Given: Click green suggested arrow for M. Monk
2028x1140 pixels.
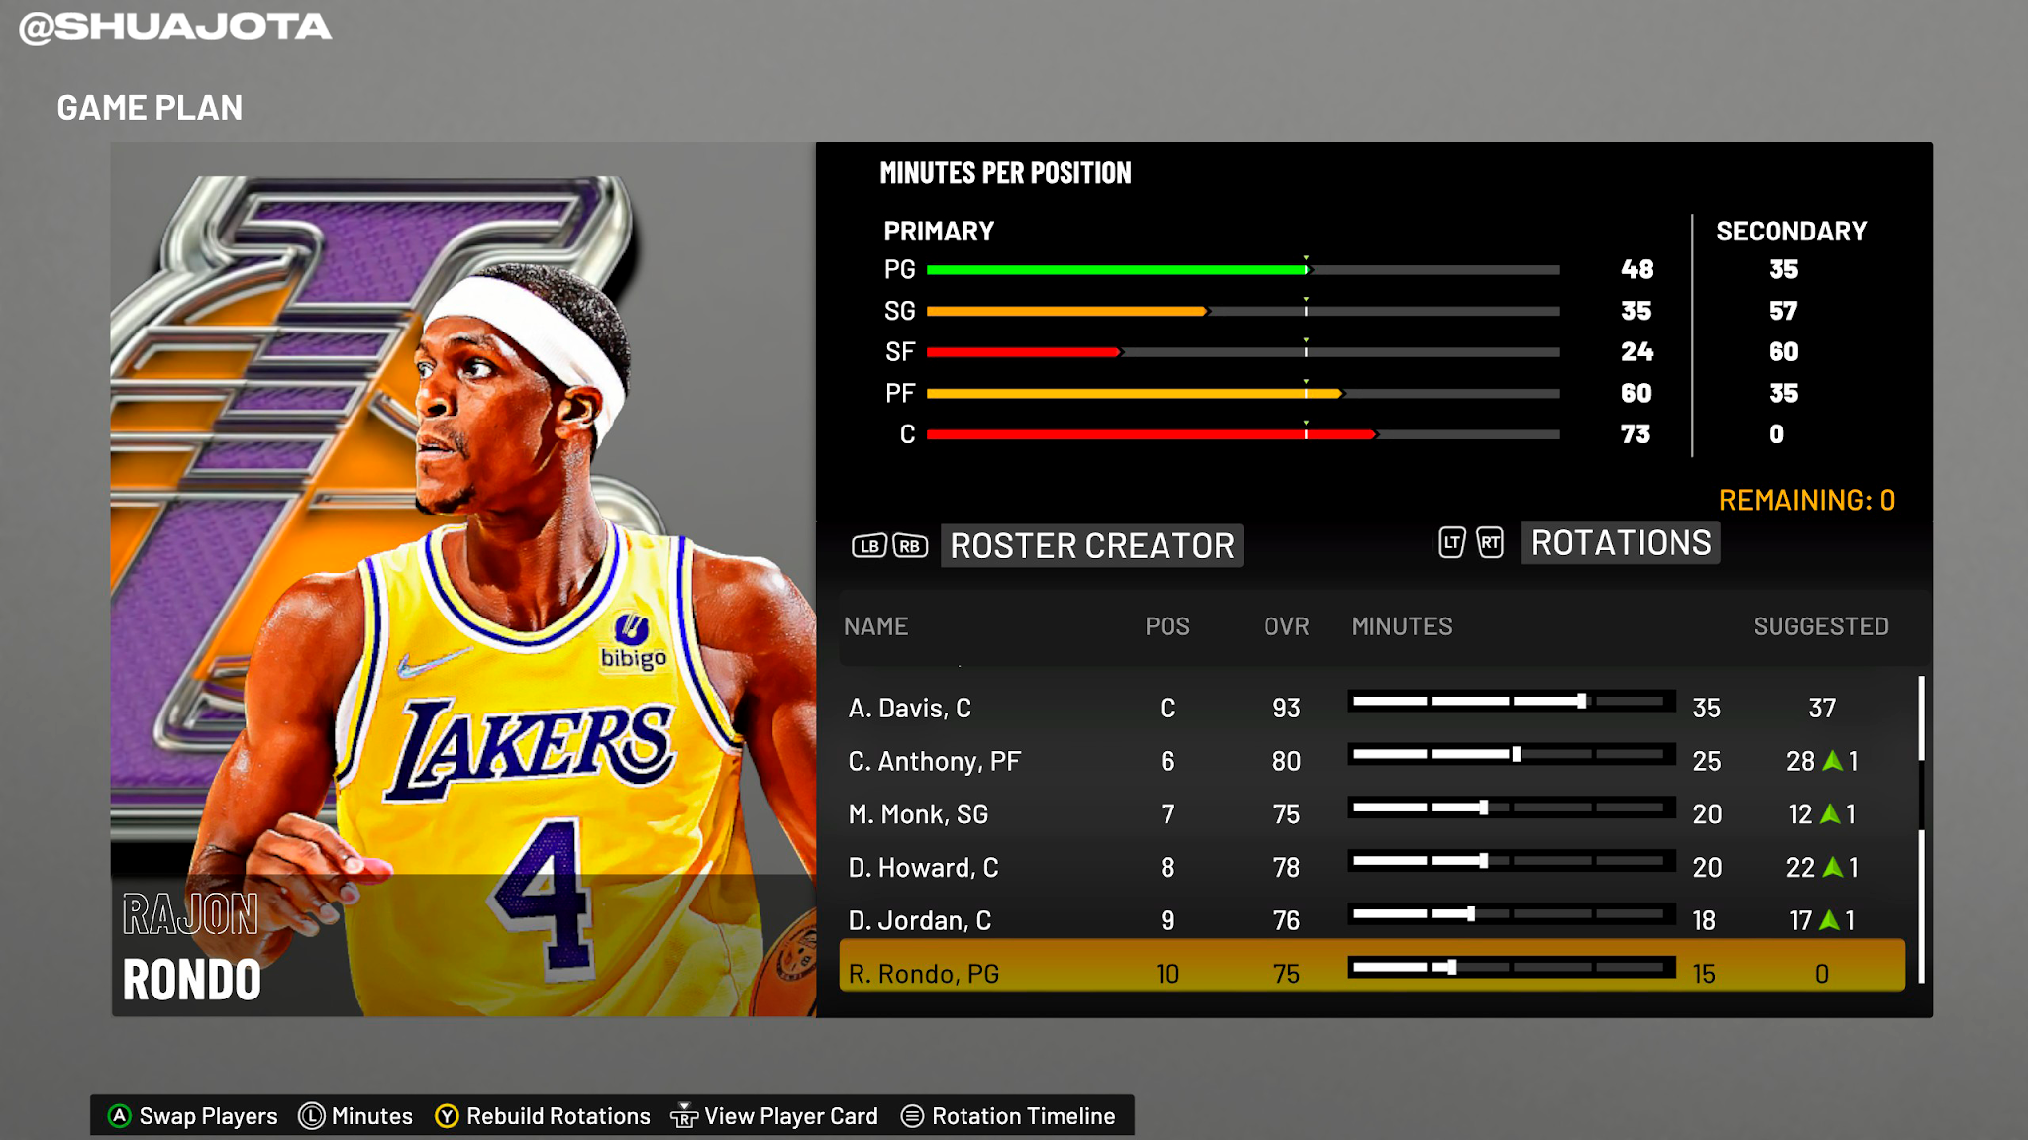Looking at the screenshot, I should click(x=1830, y=814).
